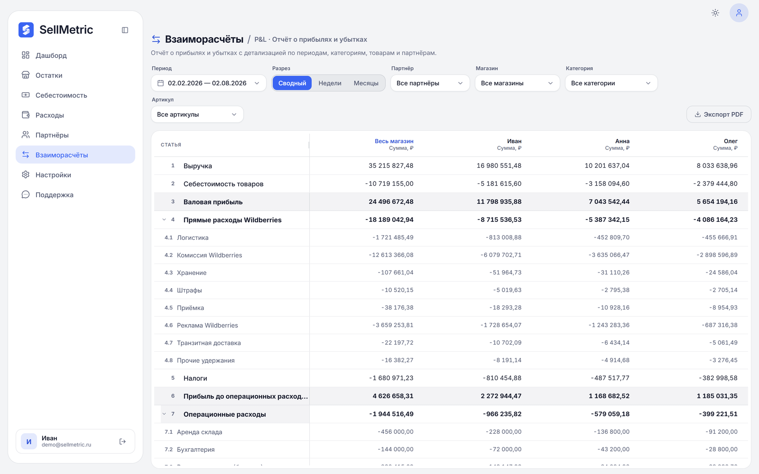Open Поддержка link in sidebar

(x=75, y=195)
